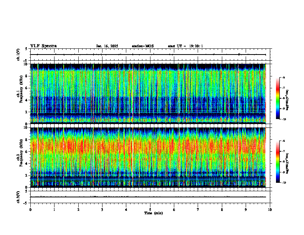Click the -7 label on ch.2 color bar
Viewport: 304px width, 235px height.
[284, 151]
